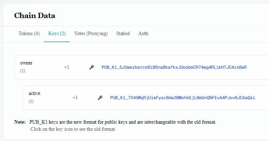Click the (1) threshold under owner
Viewport: 269px width, 141px height.
23,71
